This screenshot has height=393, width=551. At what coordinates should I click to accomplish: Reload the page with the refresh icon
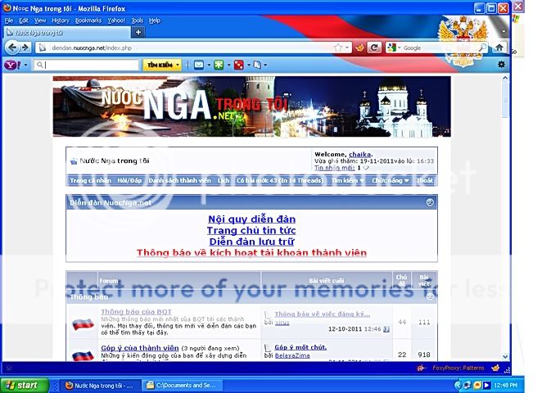pyautogui.click(x=374, y=48)
